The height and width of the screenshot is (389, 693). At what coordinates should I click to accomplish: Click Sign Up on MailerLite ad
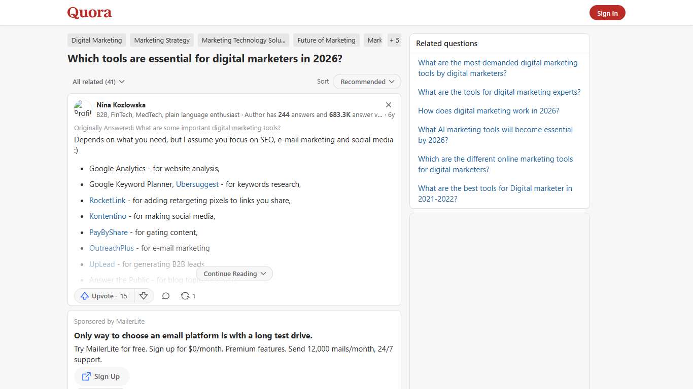tap(101, 376)
